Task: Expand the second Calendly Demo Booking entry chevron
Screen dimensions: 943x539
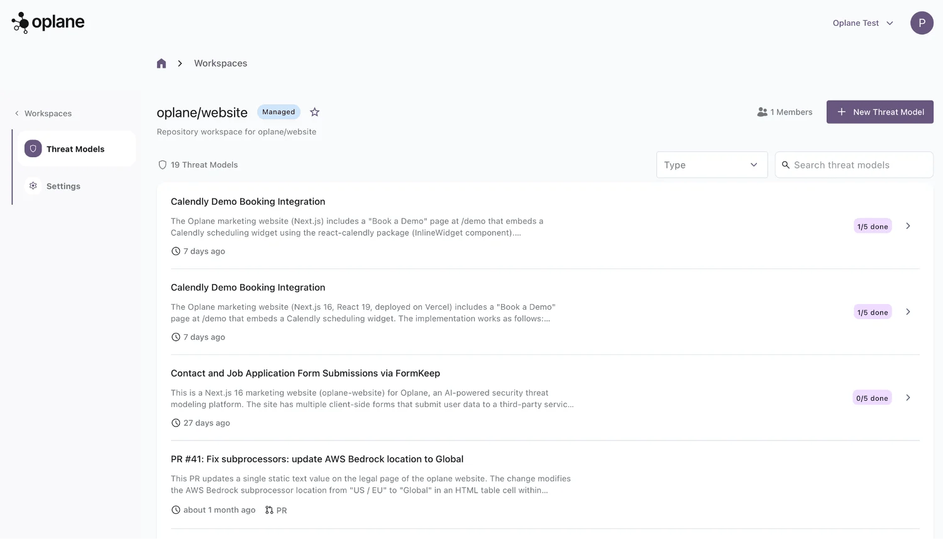Action: 908,312
